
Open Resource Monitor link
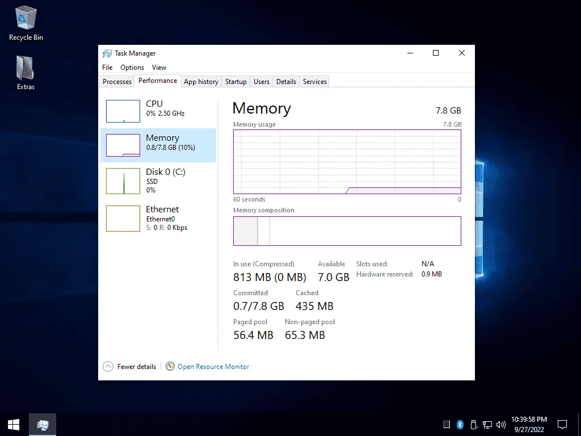pos(213,367)
